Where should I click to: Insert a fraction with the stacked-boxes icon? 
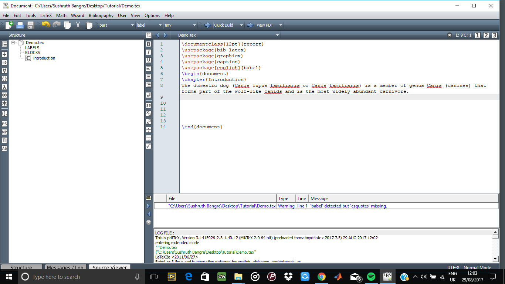(x=149, y=138)
